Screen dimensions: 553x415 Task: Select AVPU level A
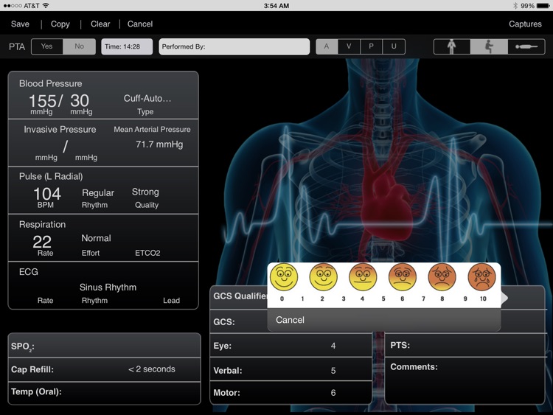(327, 46)
